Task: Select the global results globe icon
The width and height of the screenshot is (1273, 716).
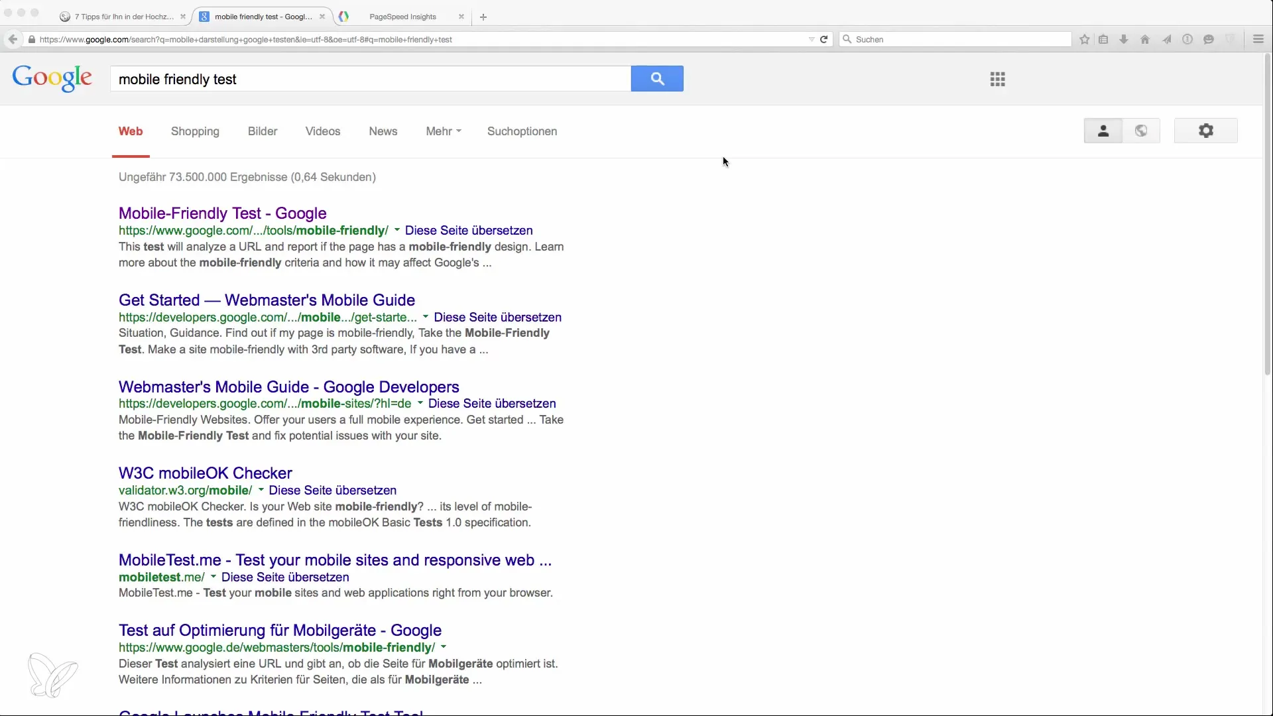Action: [1141, 131]
